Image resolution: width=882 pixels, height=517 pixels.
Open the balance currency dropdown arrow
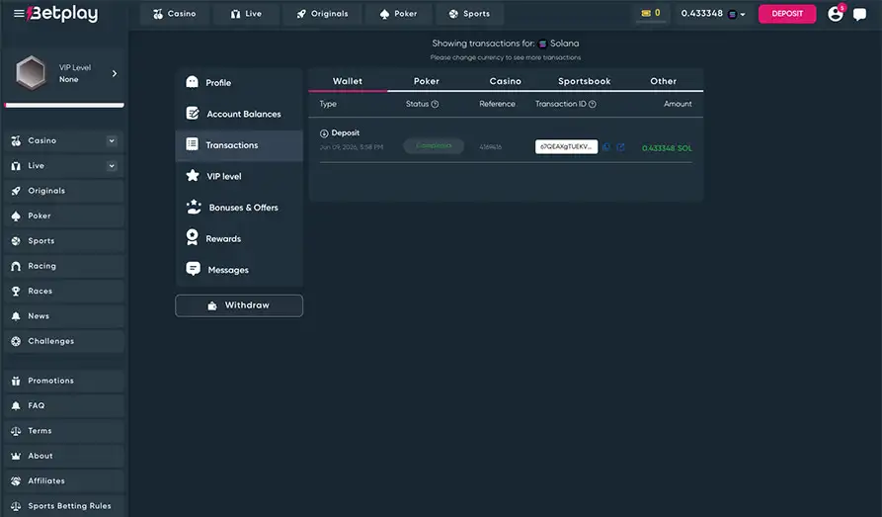click(743, 15)
